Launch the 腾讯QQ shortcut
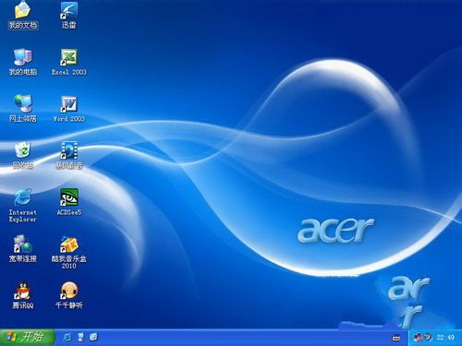 [23, 295]
